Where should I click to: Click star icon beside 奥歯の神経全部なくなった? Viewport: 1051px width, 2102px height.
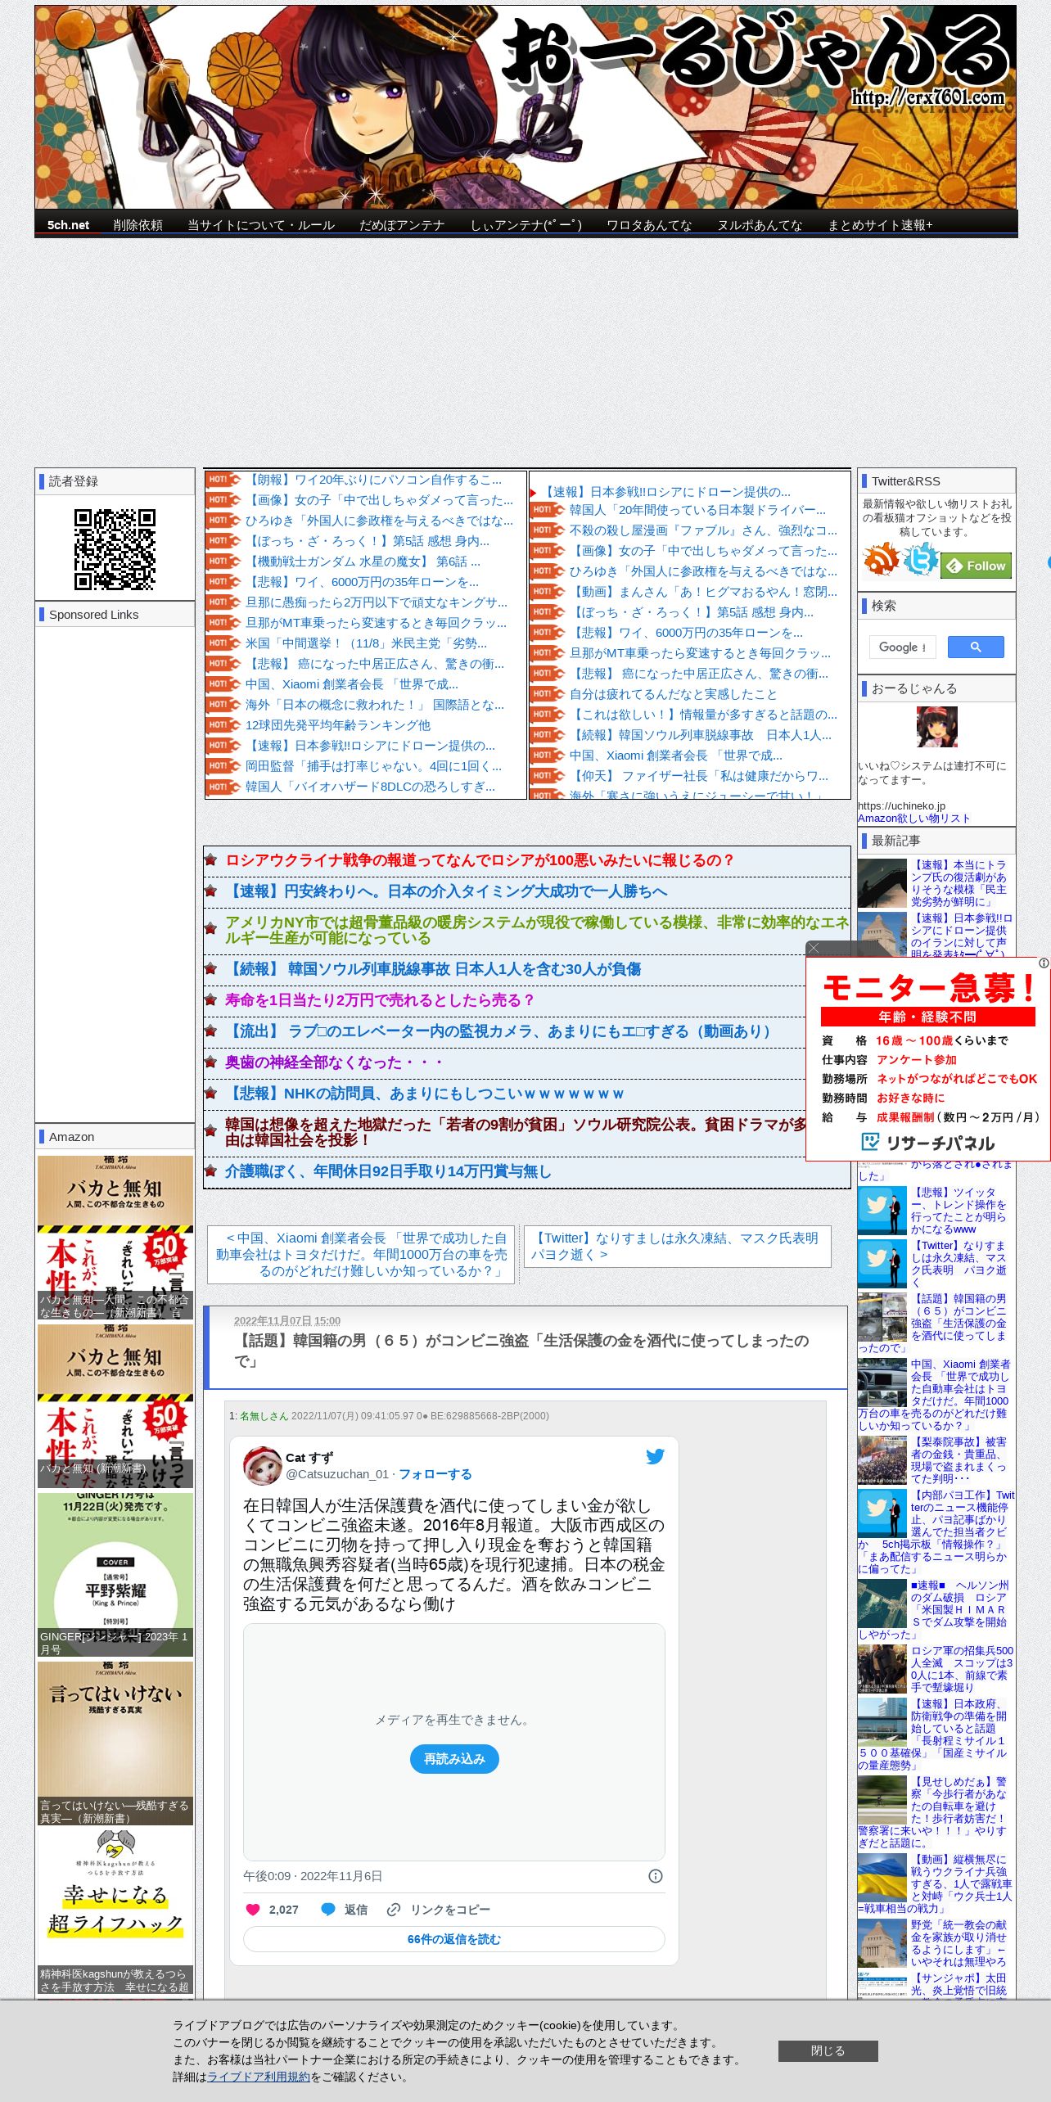click(x=210, y=1062)
